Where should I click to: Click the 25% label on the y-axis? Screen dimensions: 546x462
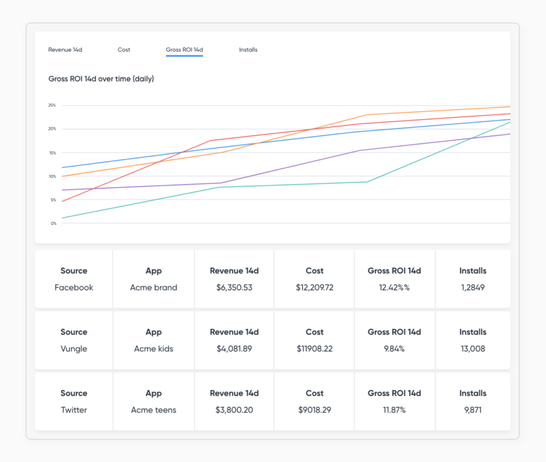click(x=52, y=105)
